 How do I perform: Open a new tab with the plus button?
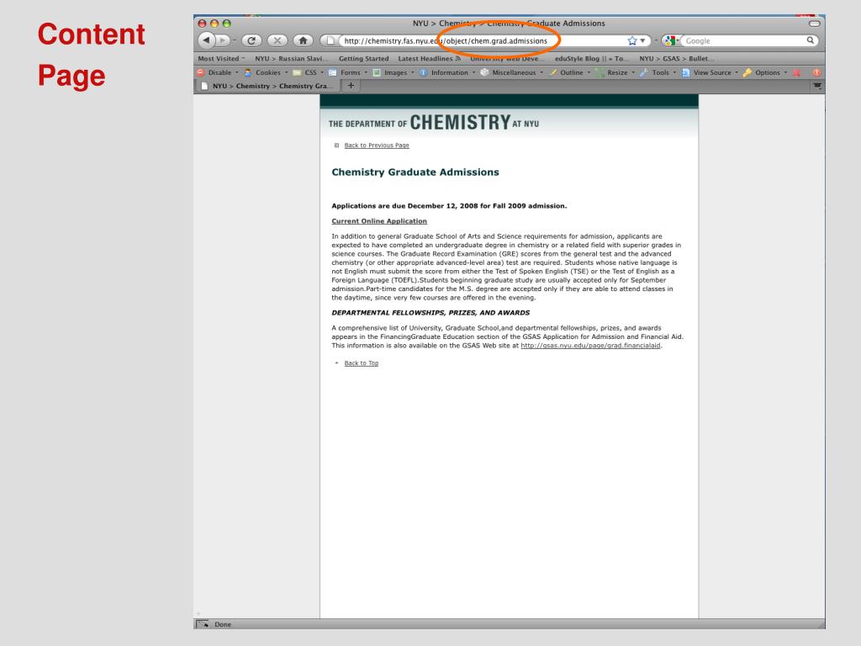(x=351, y=86)
